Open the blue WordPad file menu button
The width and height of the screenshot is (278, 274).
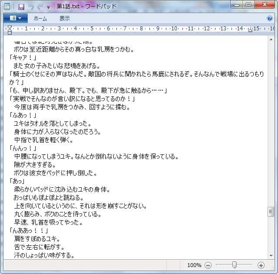(x=15, y=19)
